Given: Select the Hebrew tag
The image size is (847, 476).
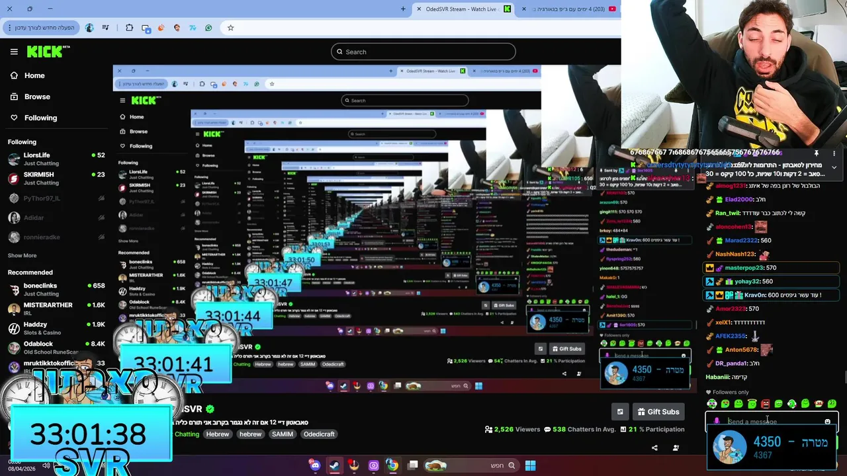Looking at the screenshot, I should point(217,434).
